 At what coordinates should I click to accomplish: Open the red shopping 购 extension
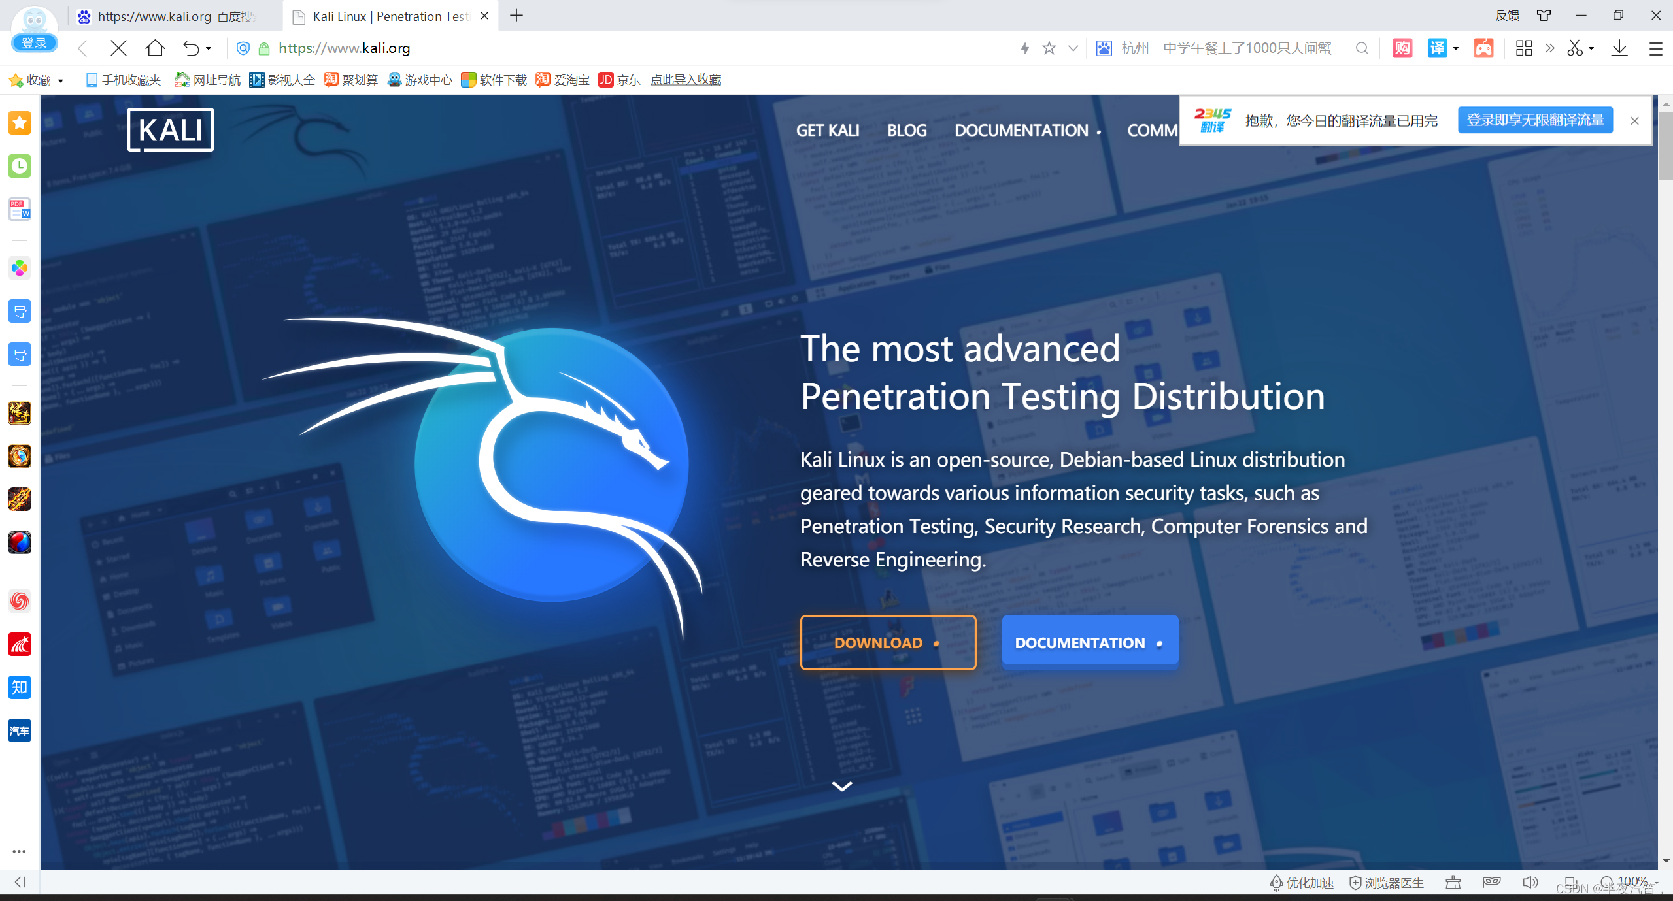click(1402, 48)
